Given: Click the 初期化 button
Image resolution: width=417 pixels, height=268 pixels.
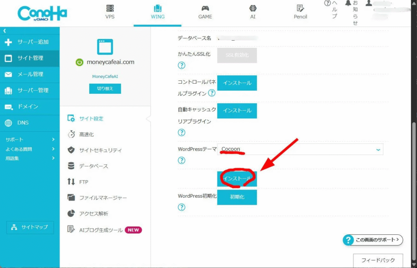Looking at the screenshot, I should click(x=237, y=197).
